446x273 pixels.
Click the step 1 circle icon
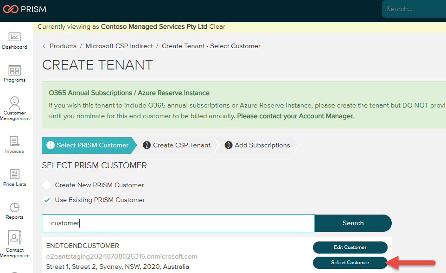coord(51,146)
